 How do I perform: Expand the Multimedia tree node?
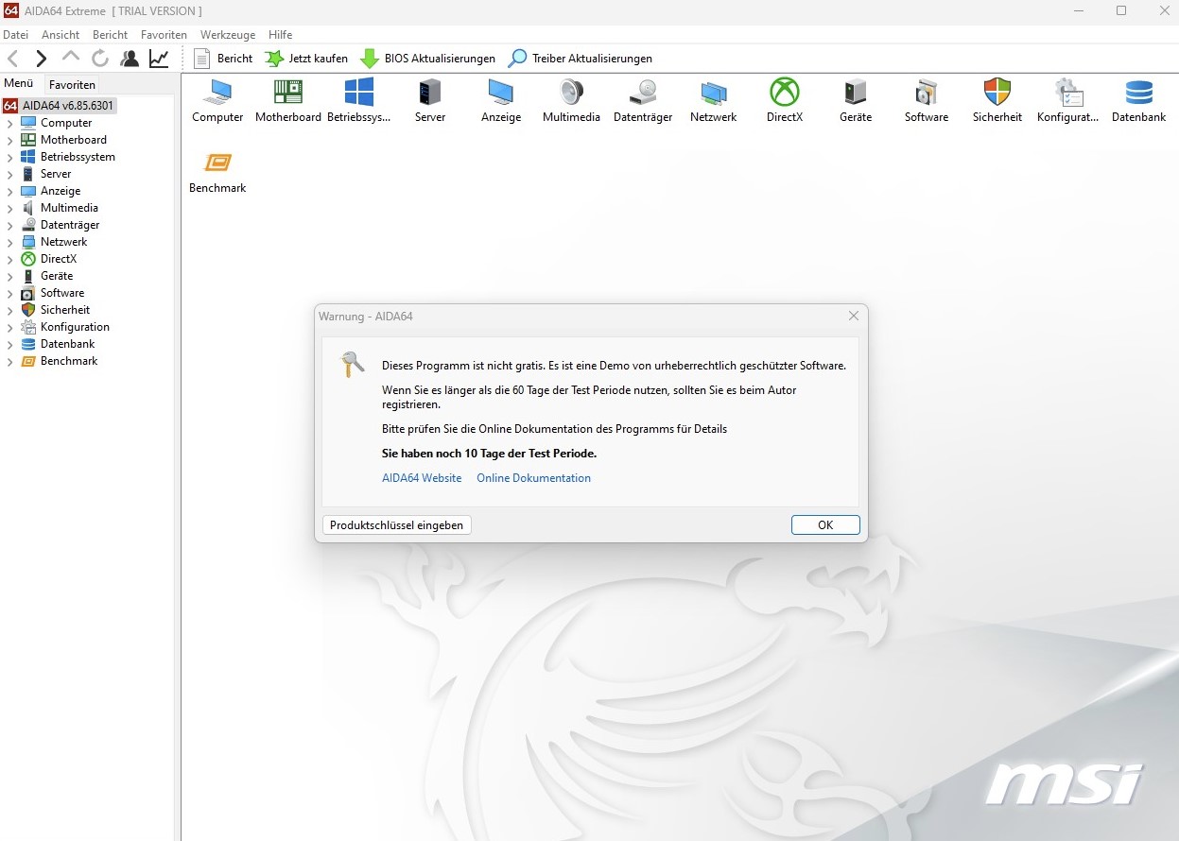pyautogui.click(x=10, y=208)
